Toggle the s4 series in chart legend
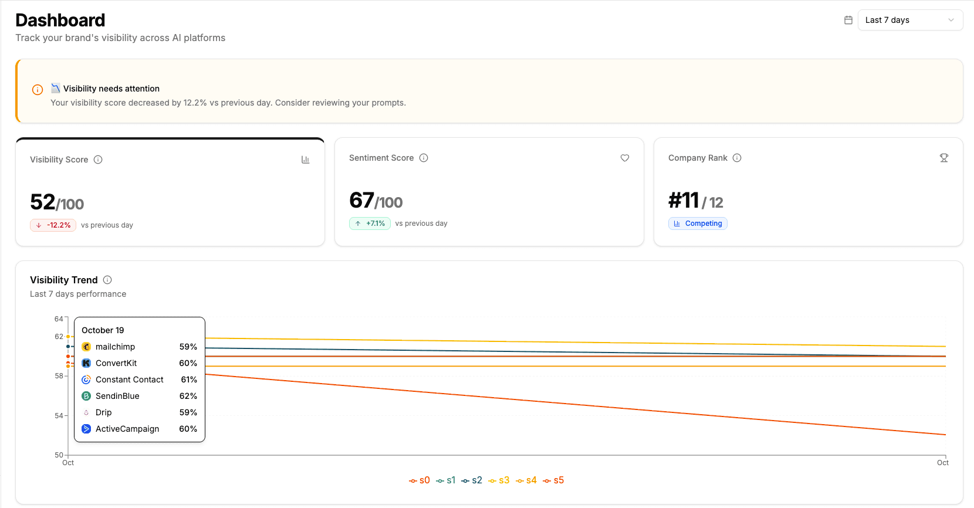974x508 pixels. click(x=526, y=480)
